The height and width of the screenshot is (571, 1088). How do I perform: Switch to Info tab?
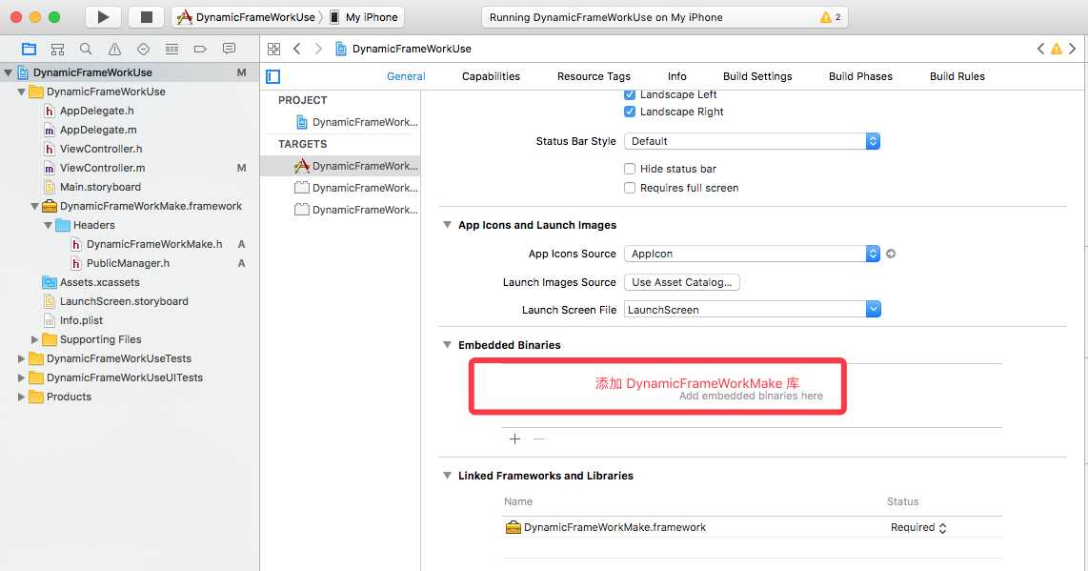click(676, 76)
